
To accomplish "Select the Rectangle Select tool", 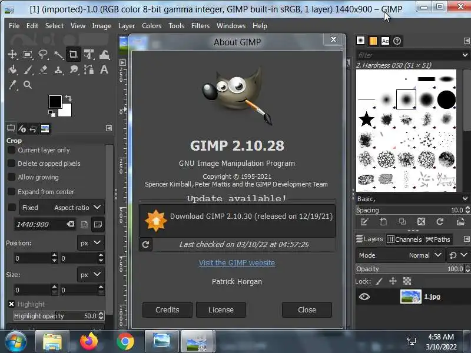I will click(28, 54).
